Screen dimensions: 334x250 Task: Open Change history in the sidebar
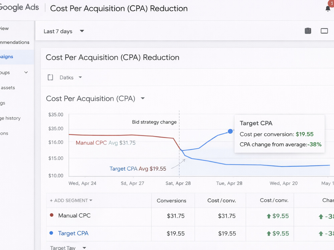tap(10, 118)
